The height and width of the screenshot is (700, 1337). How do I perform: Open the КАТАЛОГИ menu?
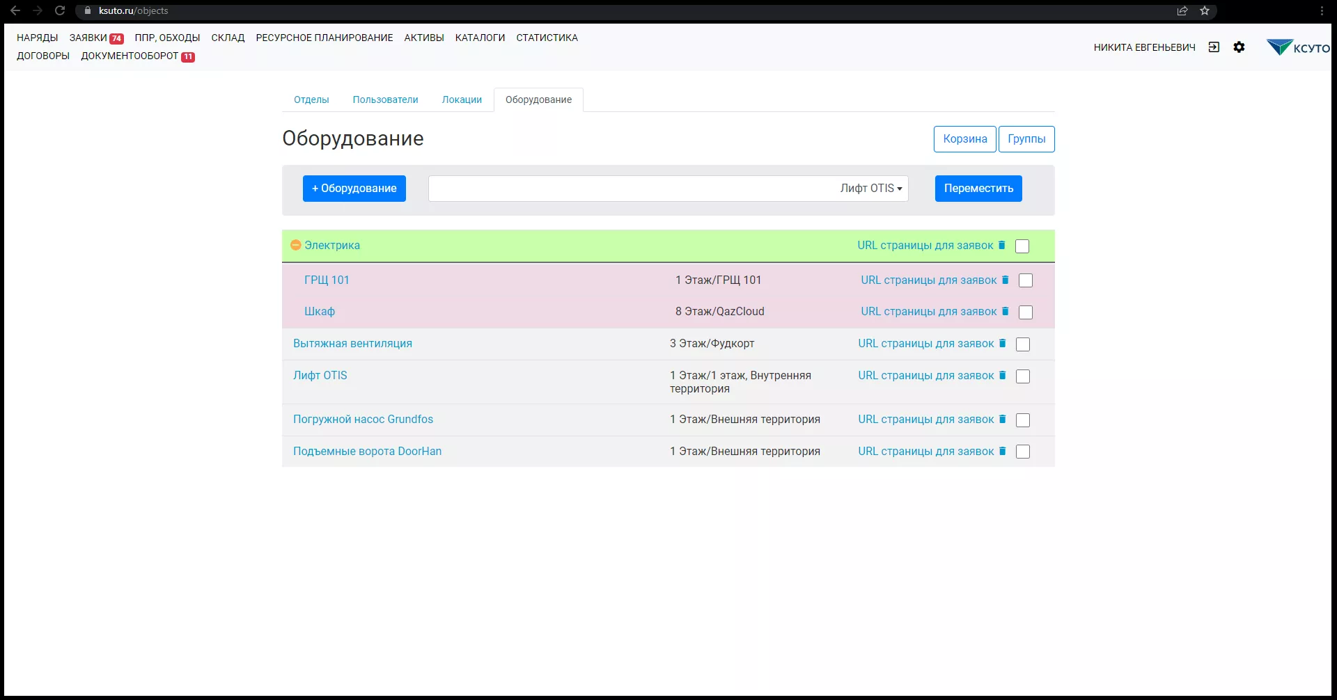pos(480,38)
